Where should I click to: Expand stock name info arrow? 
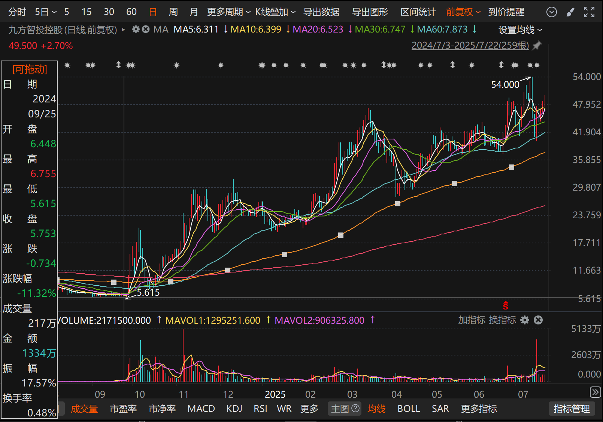123,30
